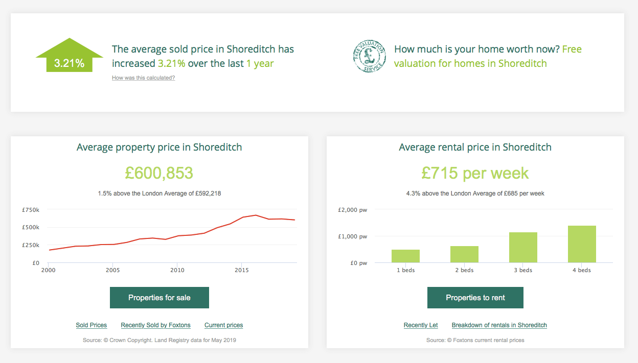This screenshot has height=363, width=638.
Task: Open the Recently Let link
Action: (421, 325)
